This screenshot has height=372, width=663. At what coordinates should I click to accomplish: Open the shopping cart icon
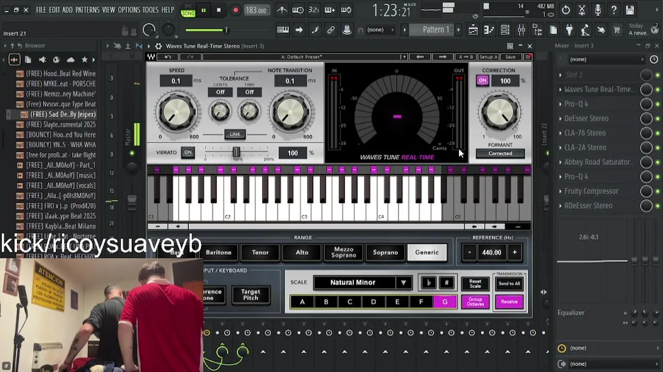(617, 30)
